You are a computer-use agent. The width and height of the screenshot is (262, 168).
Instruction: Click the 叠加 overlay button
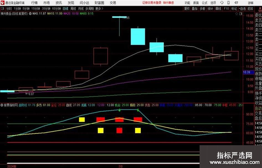click(195, 9)
